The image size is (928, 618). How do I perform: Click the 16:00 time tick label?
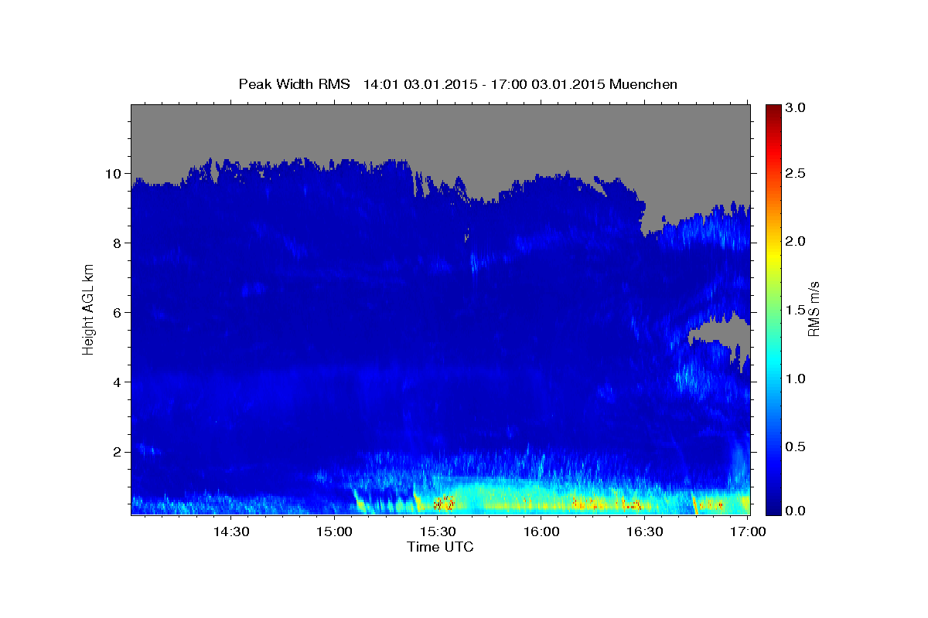pos(541,531)
